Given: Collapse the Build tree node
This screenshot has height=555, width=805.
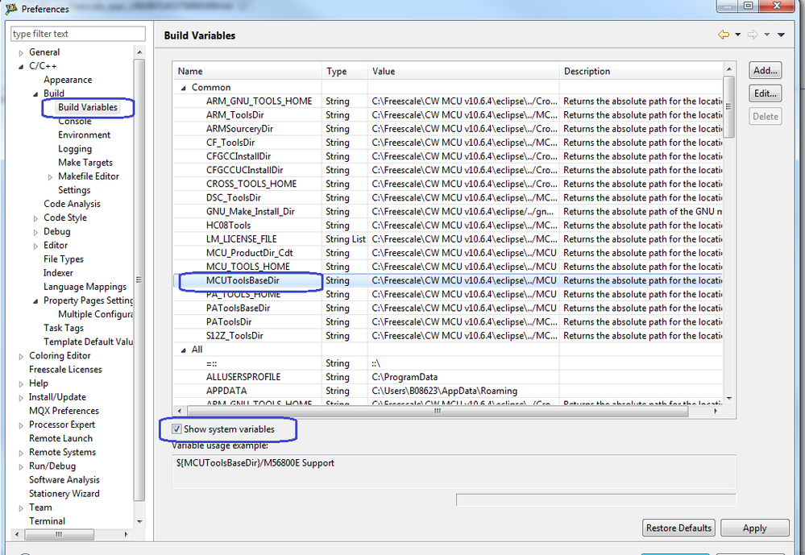Looking at the screenshot, I should (x=35, y=94).
